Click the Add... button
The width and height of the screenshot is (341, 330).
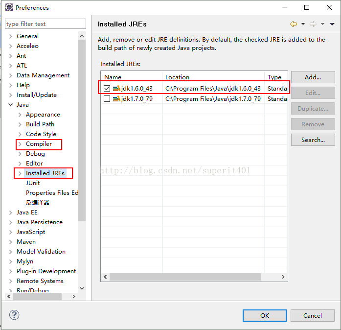pos(313,77)
